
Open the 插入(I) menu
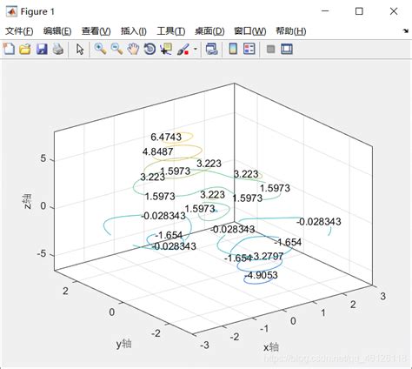[134, 30]
